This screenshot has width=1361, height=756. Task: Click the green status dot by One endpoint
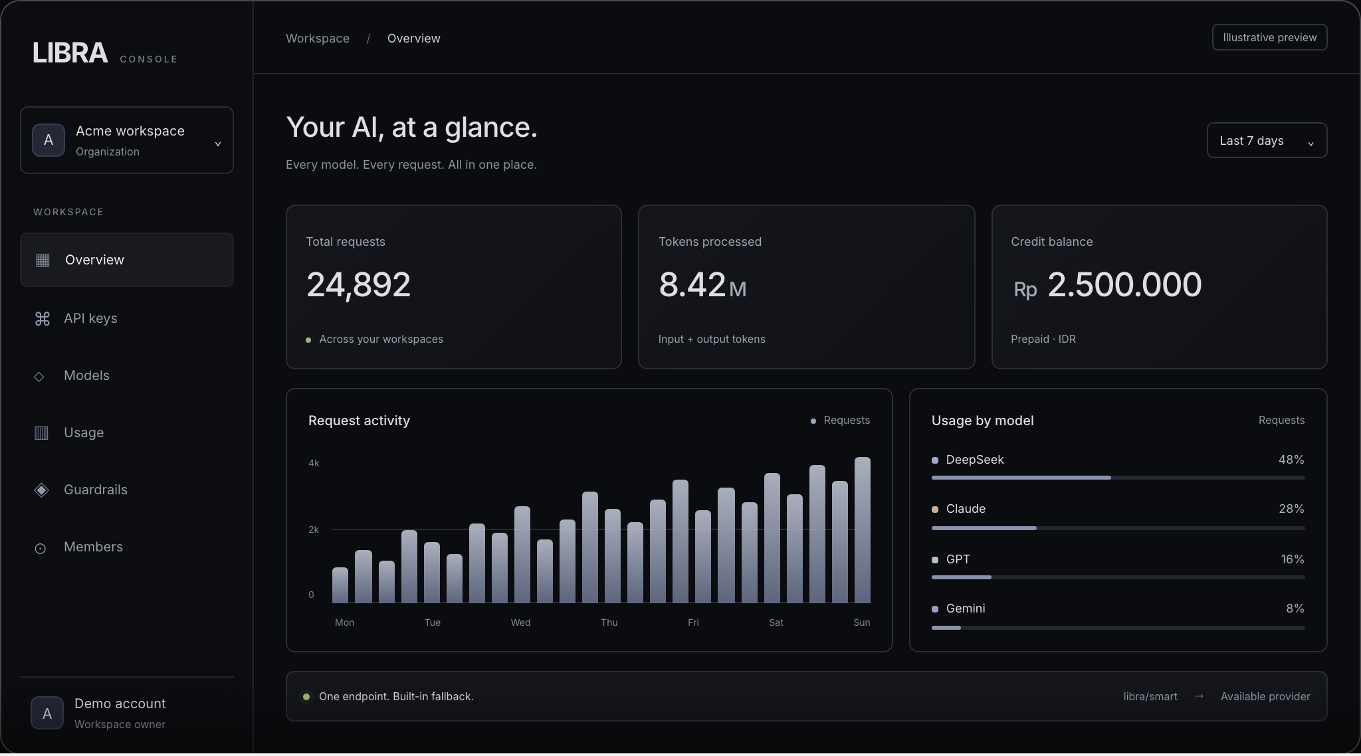306,697
